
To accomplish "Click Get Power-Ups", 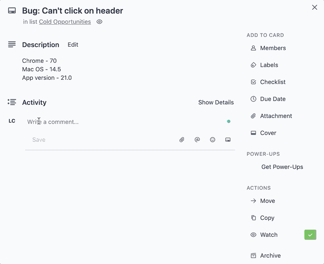I will (282, 167).
